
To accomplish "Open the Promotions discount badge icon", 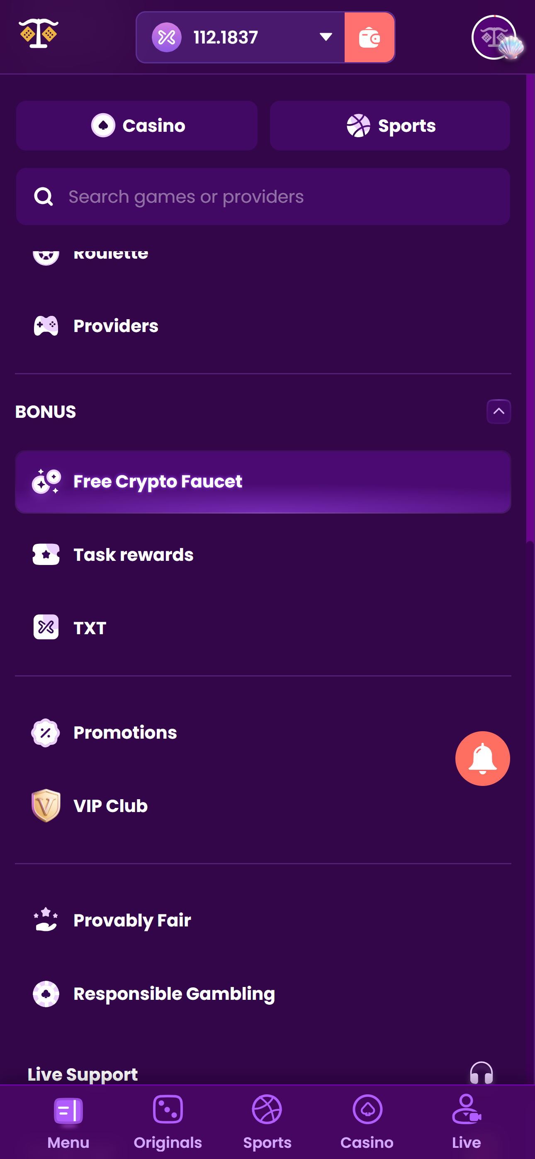I will (46, 732).
